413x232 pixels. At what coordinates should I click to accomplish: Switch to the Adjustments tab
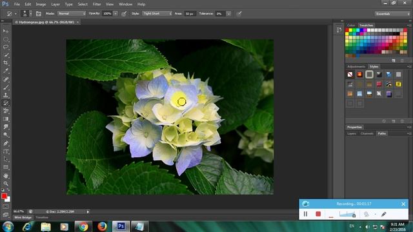[356, 66]
